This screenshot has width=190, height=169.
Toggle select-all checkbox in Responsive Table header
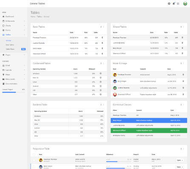coord(34,155)
